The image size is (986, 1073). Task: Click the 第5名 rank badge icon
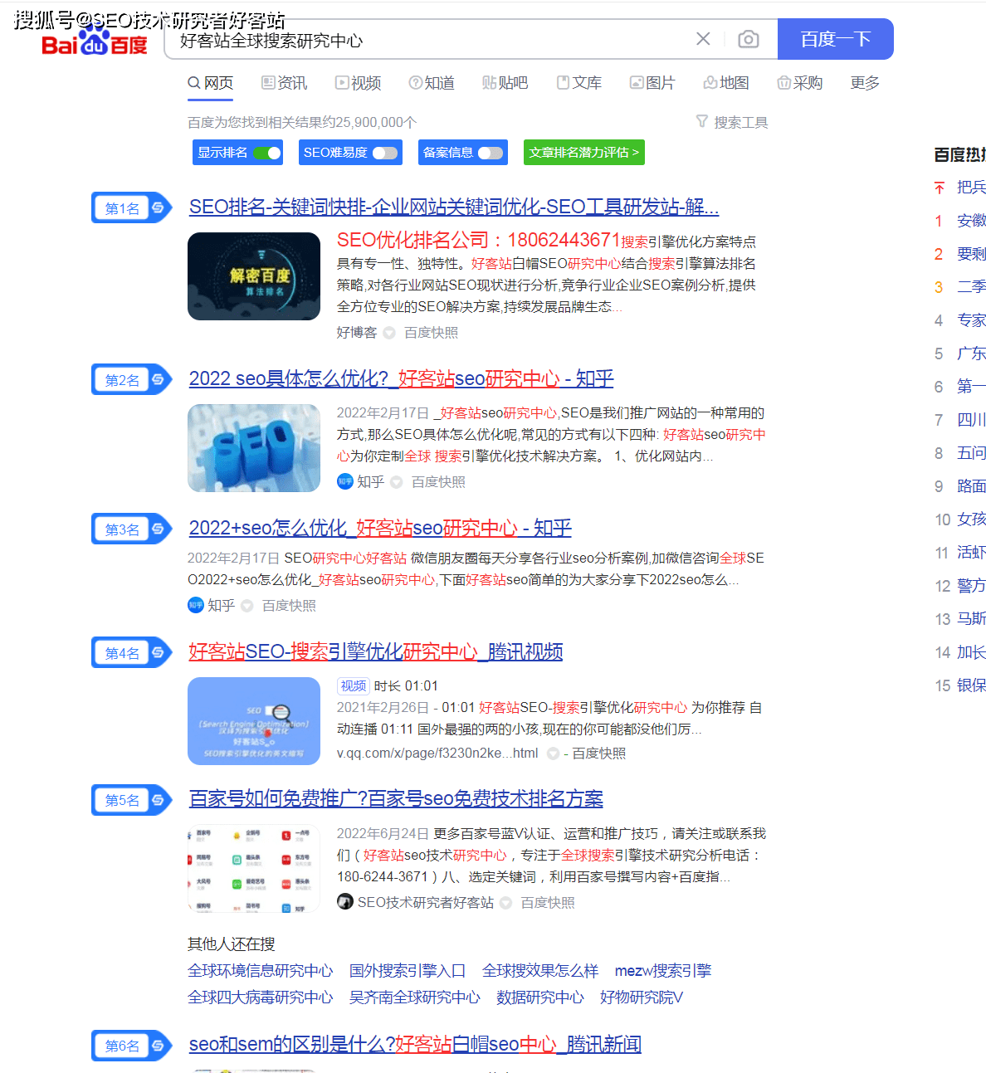tap(132, 799)
